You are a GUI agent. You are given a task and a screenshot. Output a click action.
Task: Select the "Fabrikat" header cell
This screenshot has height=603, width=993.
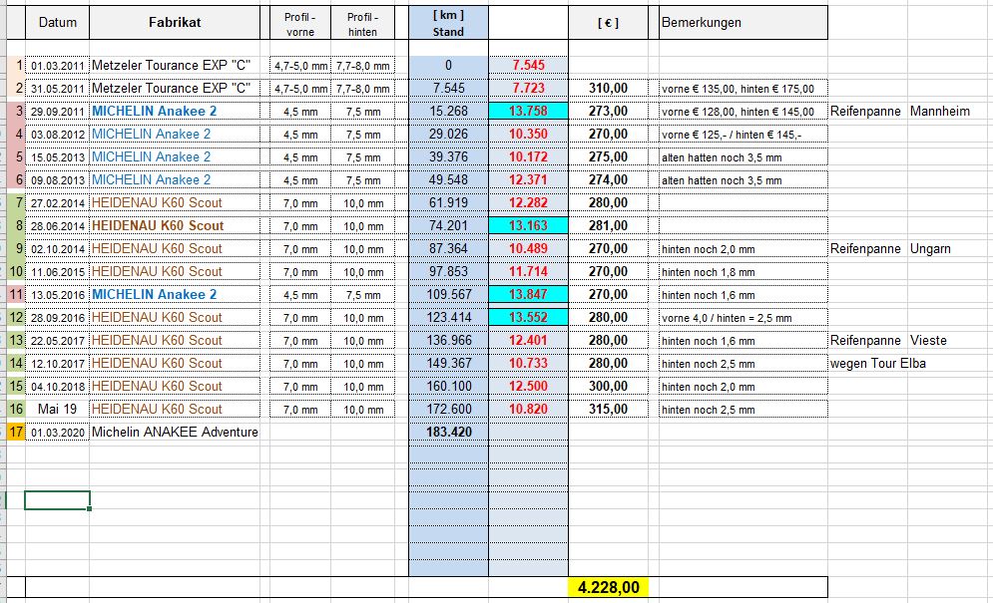(x=178, y=23)
